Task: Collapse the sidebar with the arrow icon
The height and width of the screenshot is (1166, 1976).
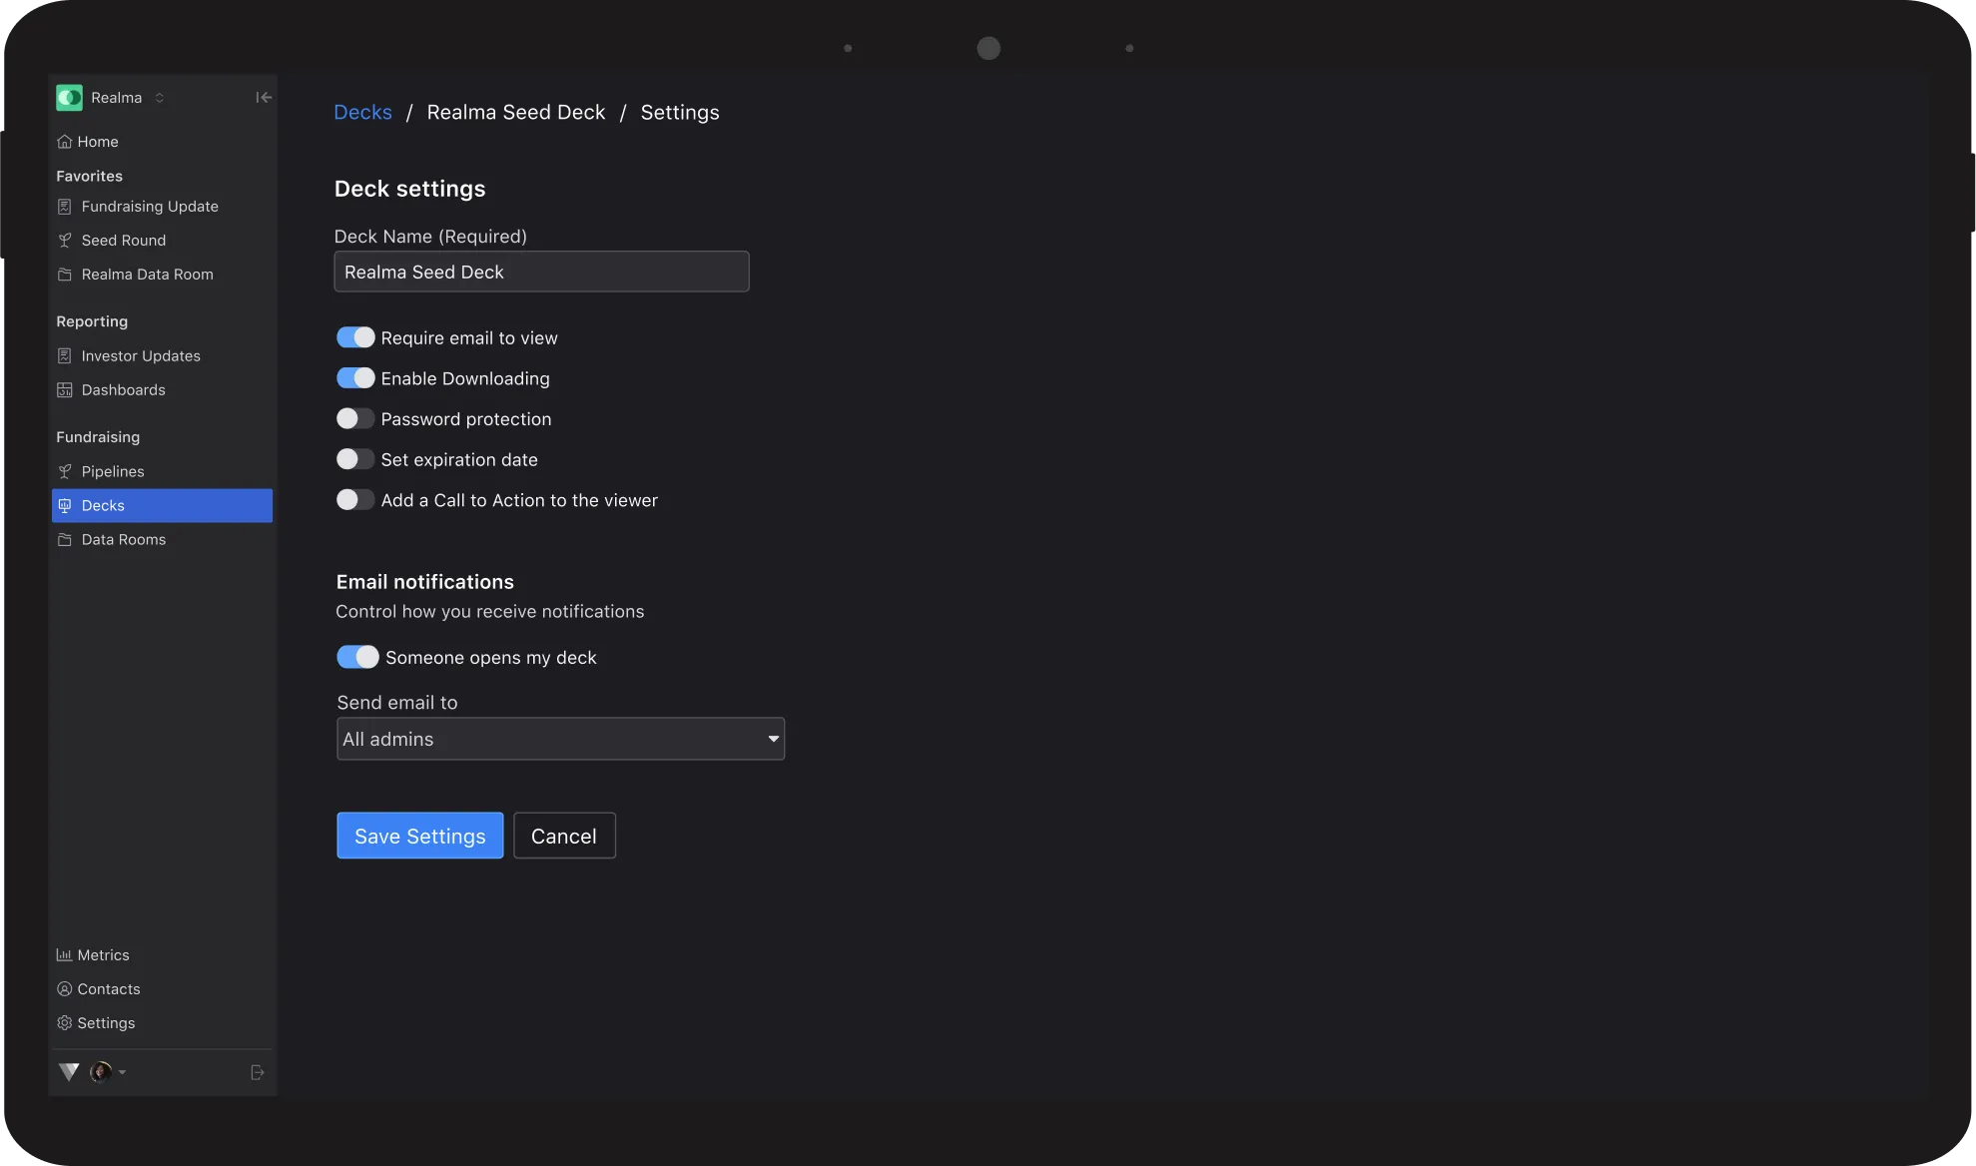Action: (264, 98)
